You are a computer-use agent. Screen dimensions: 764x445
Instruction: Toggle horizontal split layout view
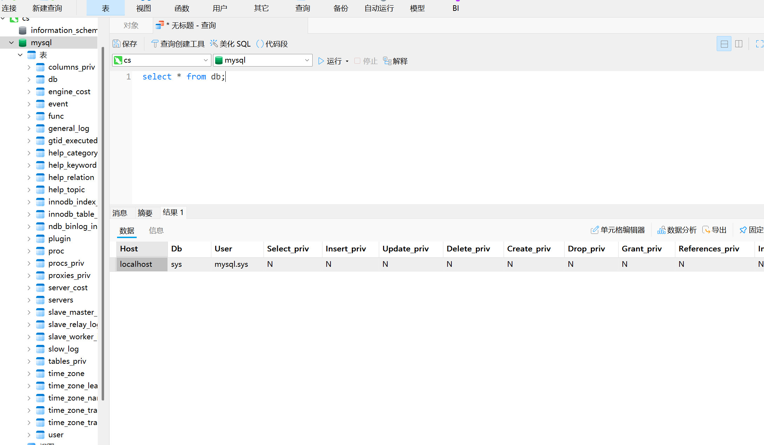pos(724,44)
